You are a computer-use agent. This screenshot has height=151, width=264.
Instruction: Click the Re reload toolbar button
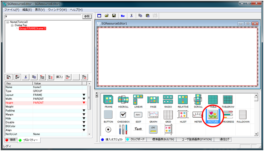pyautogui.click(x=123, y=16)
